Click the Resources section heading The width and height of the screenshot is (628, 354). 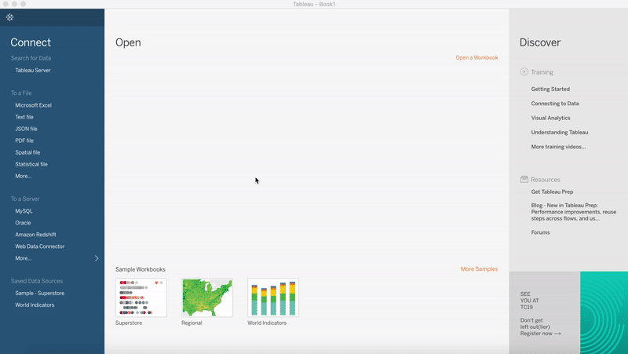(546, 180)
